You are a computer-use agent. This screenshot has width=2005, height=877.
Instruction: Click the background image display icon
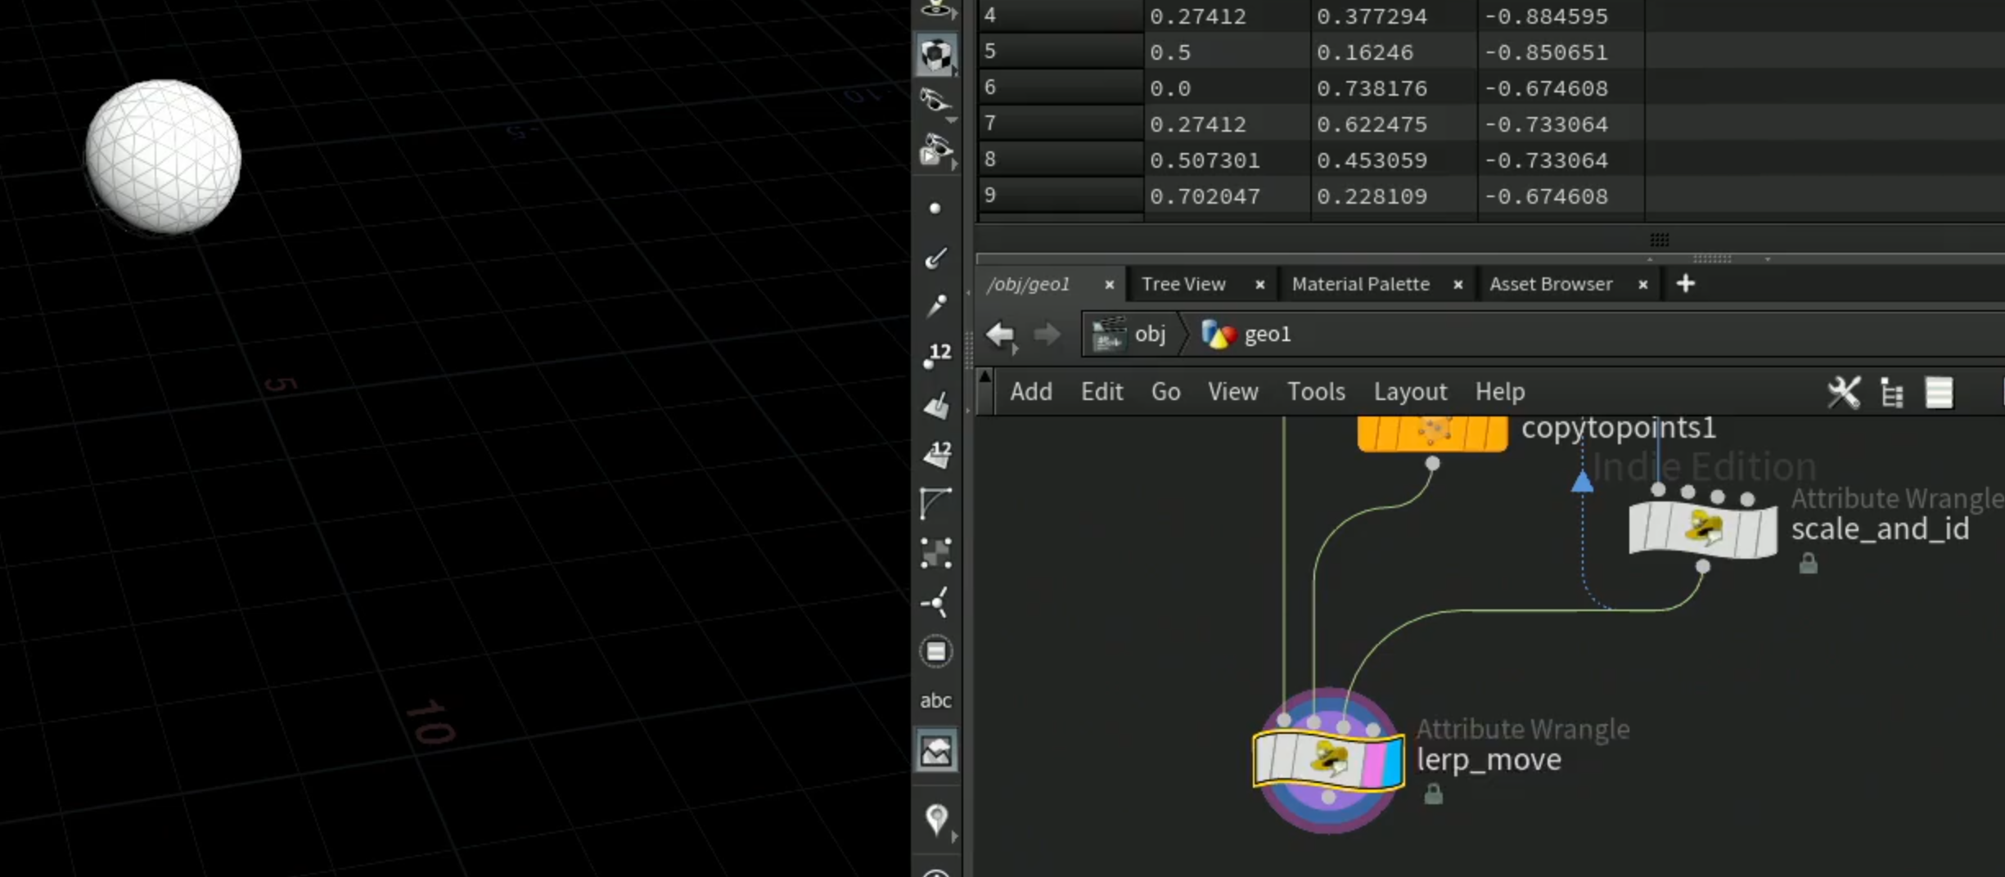click(x=936, y=750)
